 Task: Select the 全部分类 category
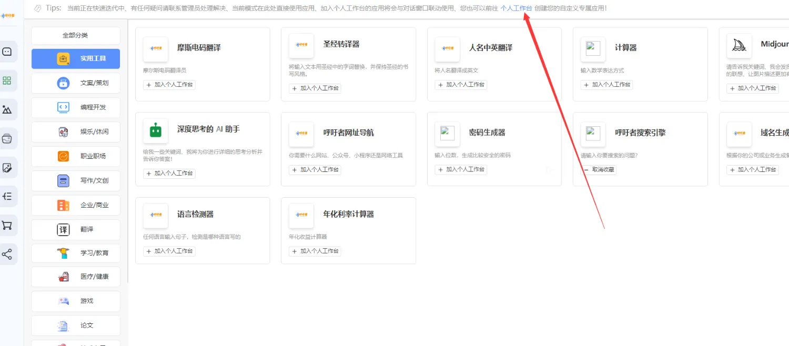click(75, 36)
